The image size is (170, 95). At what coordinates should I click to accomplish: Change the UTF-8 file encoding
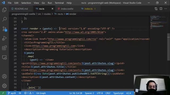point(100,93)
